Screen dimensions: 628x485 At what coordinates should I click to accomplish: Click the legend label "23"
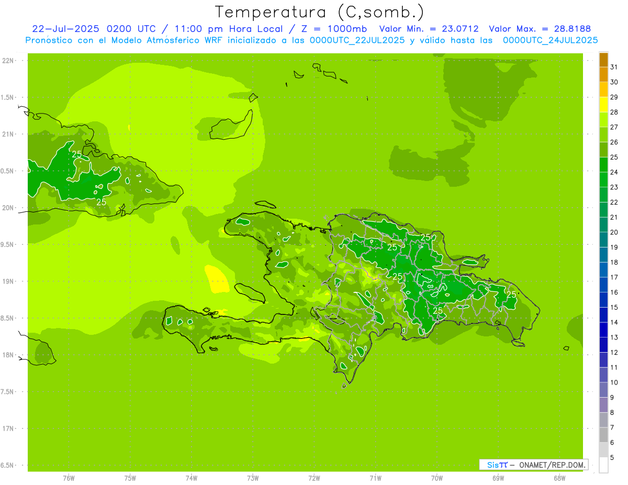click(x=614, y=187)
